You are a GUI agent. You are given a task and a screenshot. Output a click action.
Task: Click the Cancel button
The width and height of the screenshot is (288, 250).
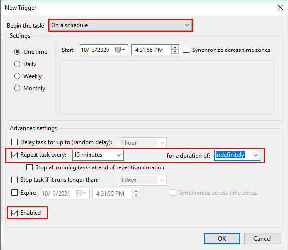pyautogui.click(x=262, y=239)
